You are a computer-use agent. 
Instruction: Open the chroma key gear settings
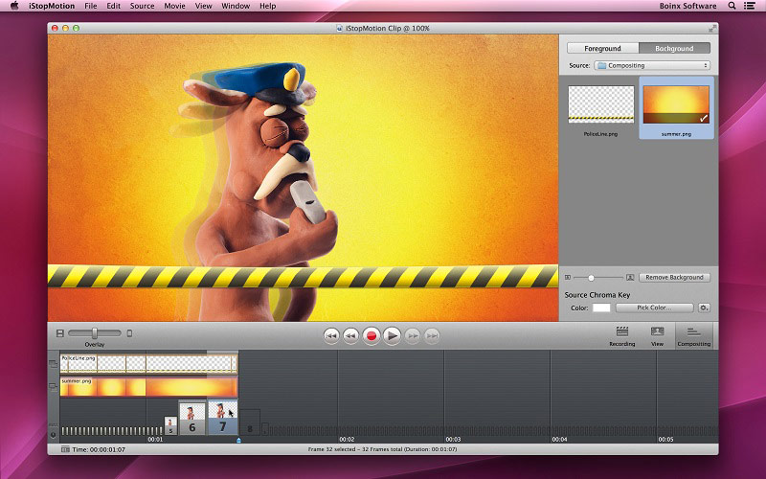click(x=704, y=308)
